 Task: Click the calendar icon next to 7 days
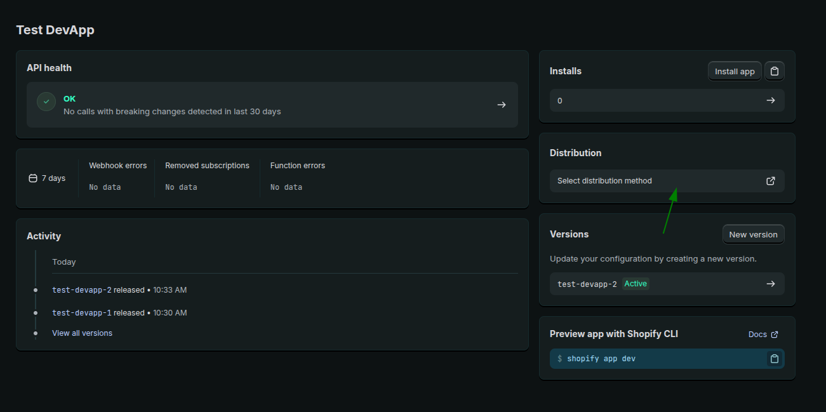[x=32, y=178]
